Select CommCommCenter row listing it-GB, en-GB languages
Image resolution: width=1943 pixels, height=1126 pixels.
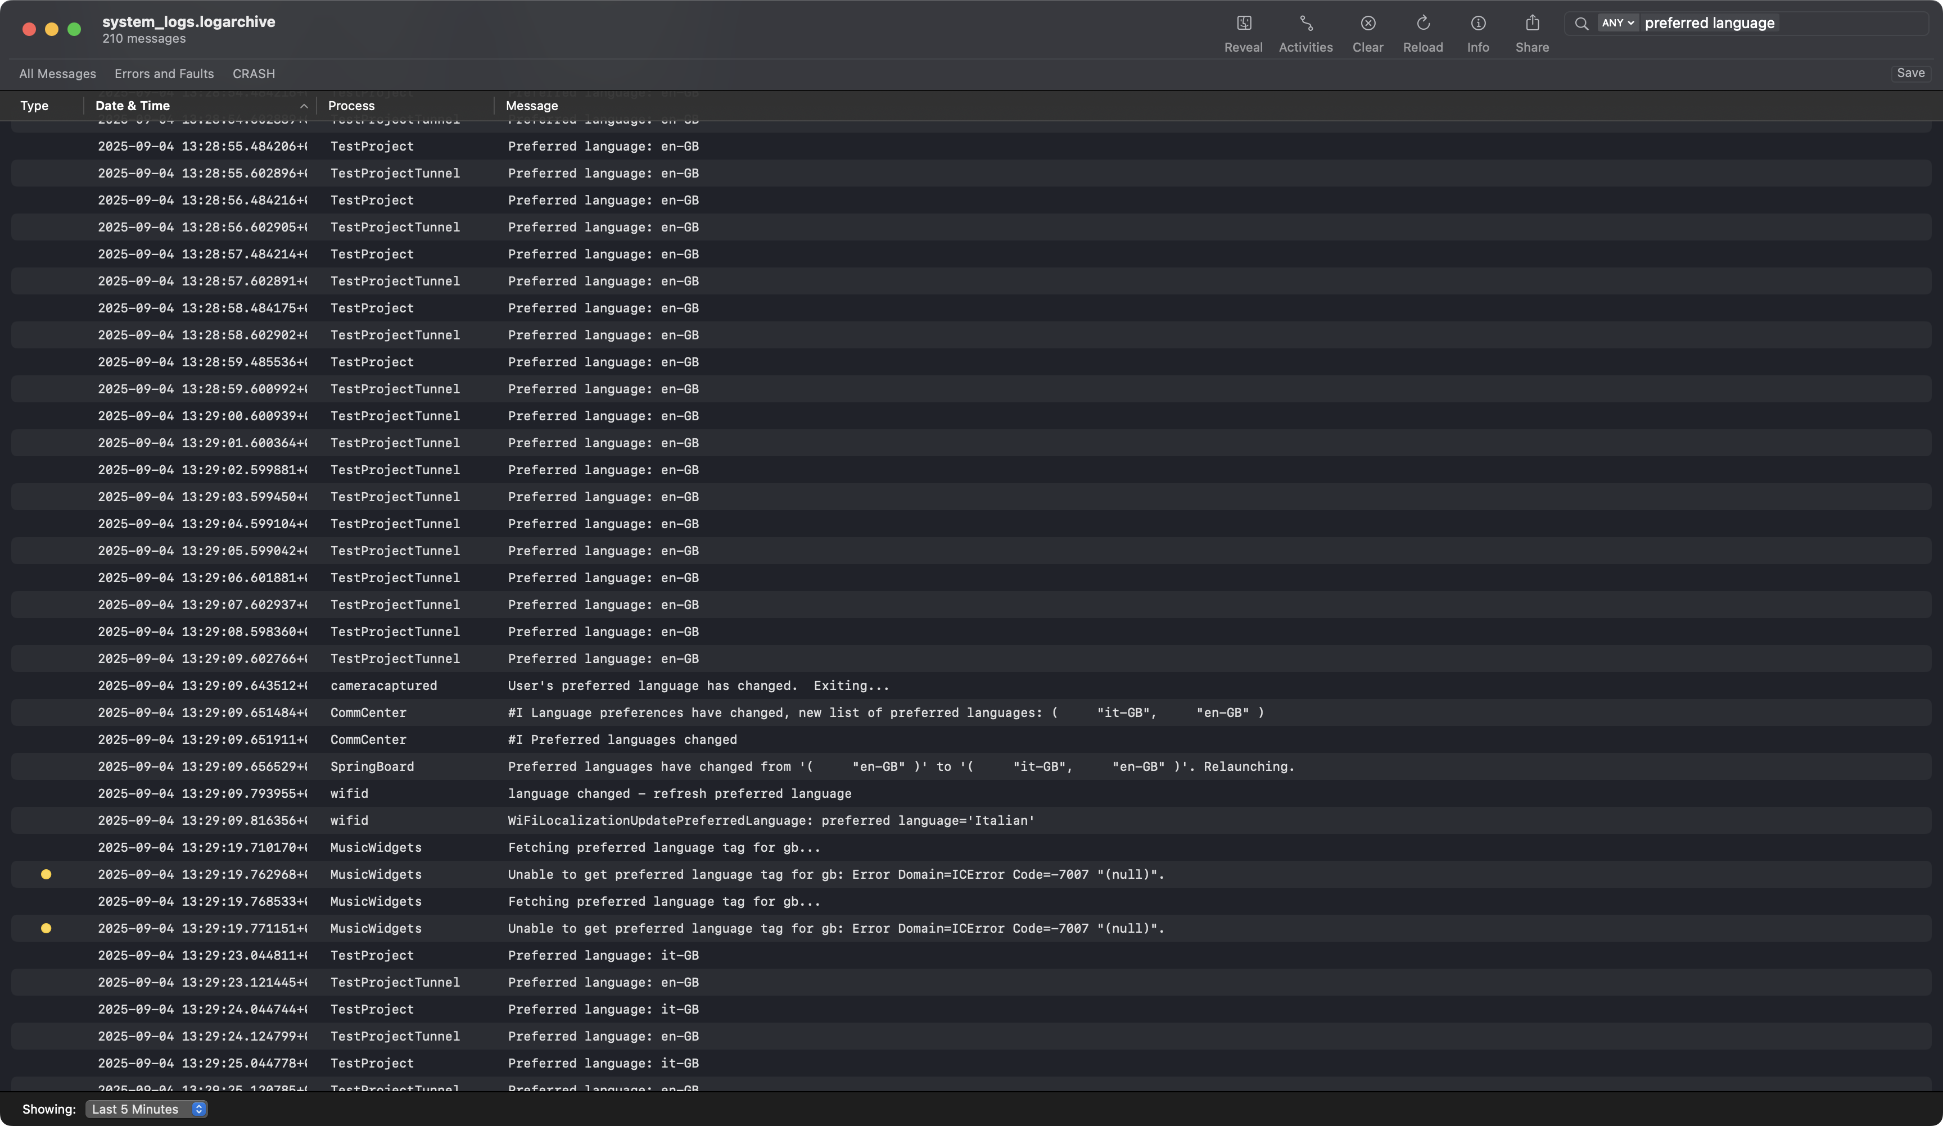[x=971, y=712]
